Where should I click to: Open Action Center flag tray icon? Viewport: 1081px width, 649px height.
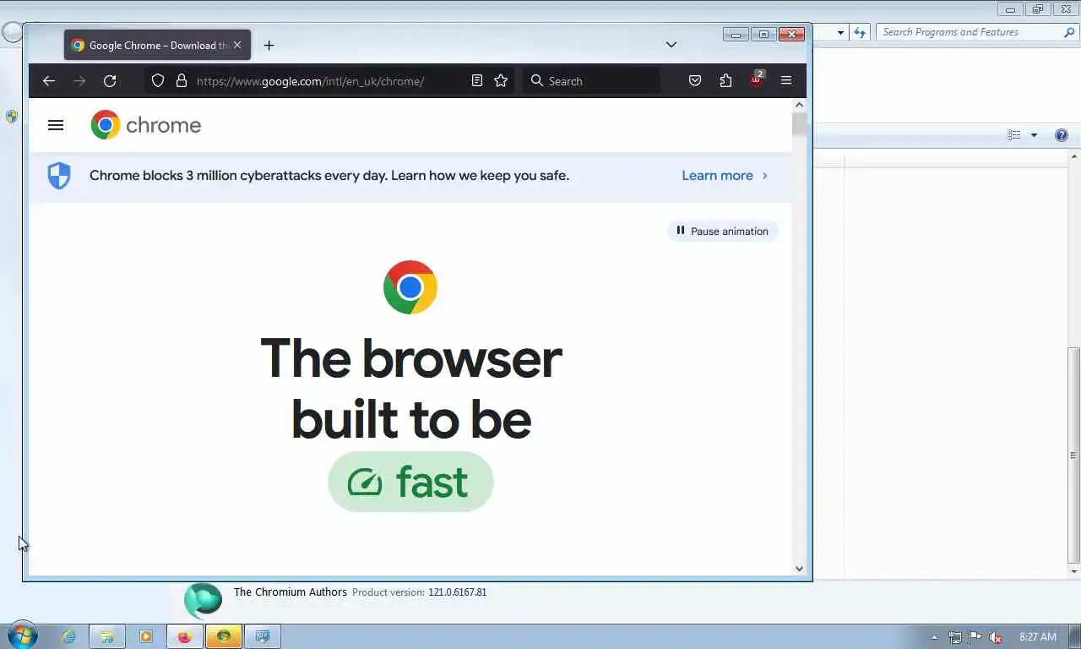coord(975,637)
